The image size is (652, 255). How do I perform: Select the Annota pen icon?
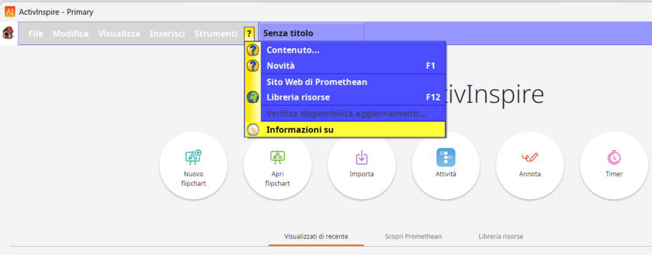pos(530,156)
